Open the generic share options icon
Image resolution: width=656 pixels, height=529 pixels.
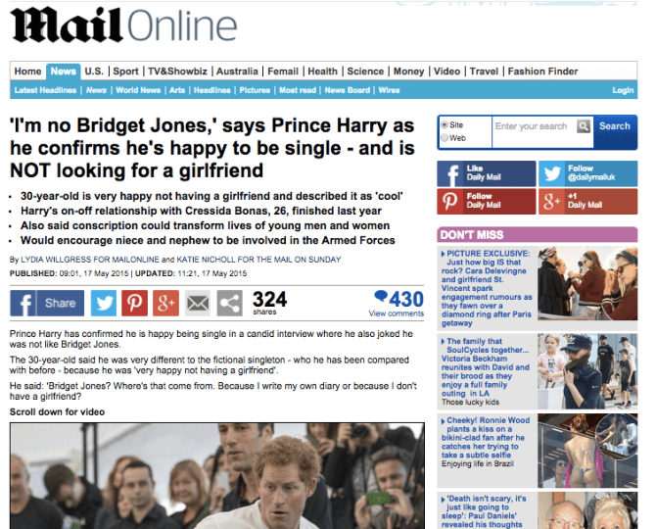(230, 303)
